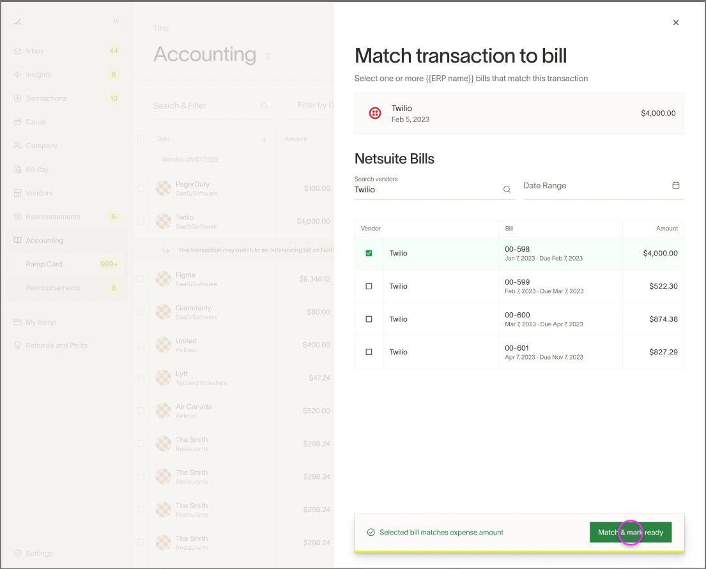
Task: Click the Selected bill matches expense amount message
Action: click(x=441, y=532)
